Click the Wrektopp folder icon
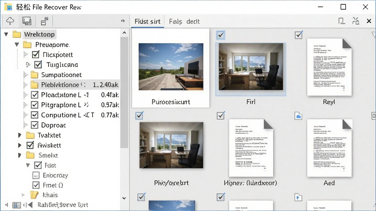The image size is (376, 211). click(17, 34)
